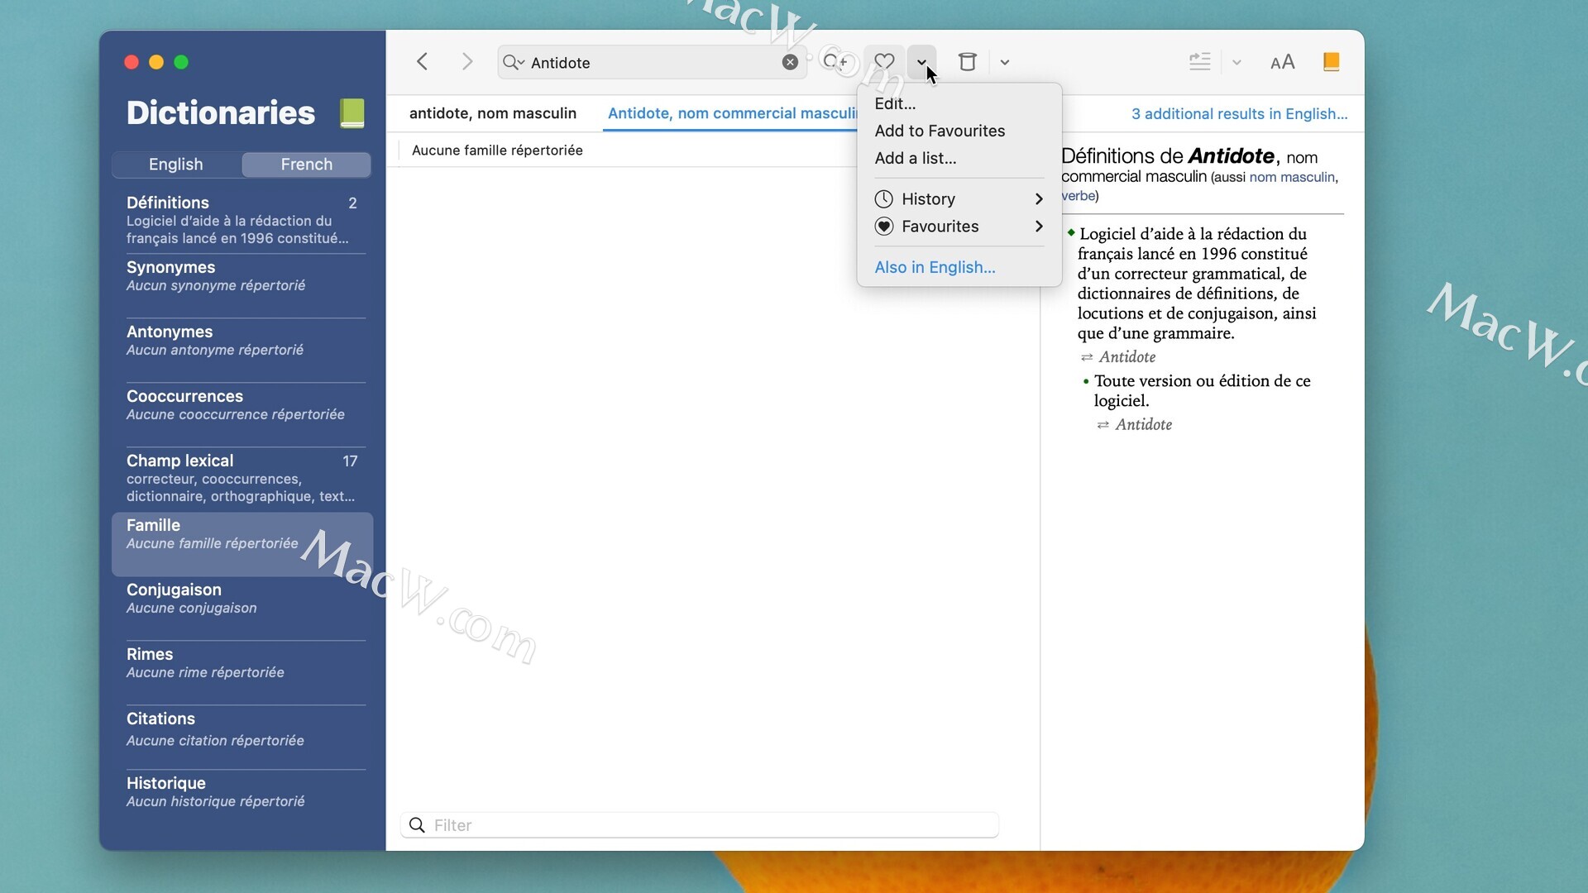Image resolution: width=1588 pixels, height=893 pixels.
Task: Open the chevron next to the guides icon
Action: click(x=1005, y=62)
